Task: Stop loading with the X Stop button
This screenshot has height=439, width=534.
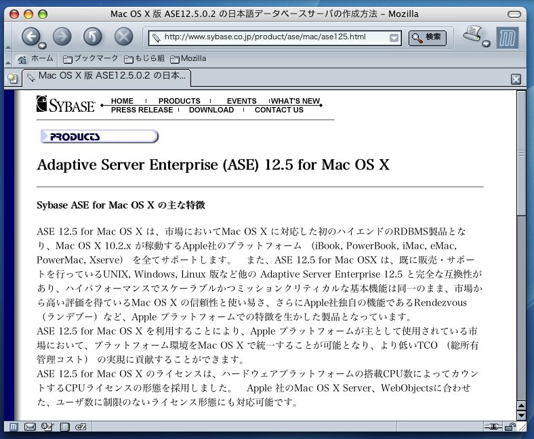Action: point(123,37)
